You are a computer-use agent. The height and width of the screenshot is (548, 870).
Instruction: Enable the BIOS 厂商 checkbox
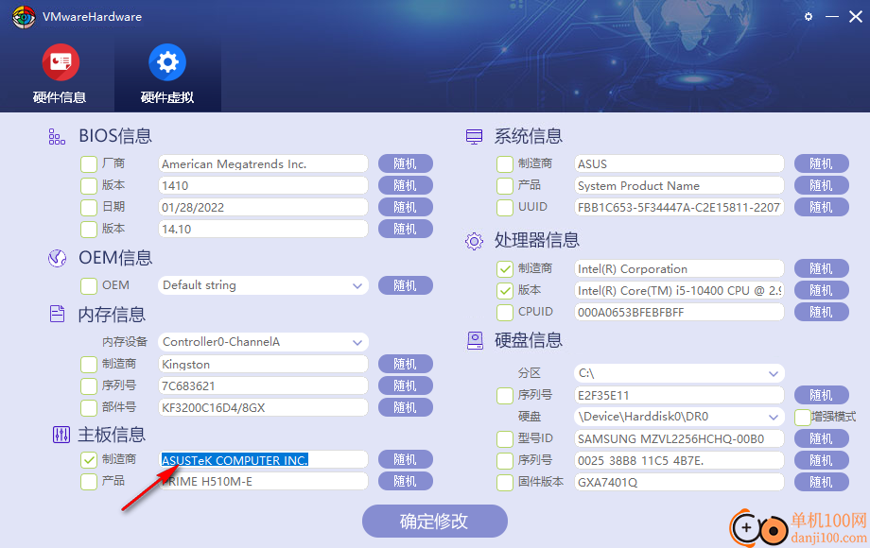(x=89, y=164)
